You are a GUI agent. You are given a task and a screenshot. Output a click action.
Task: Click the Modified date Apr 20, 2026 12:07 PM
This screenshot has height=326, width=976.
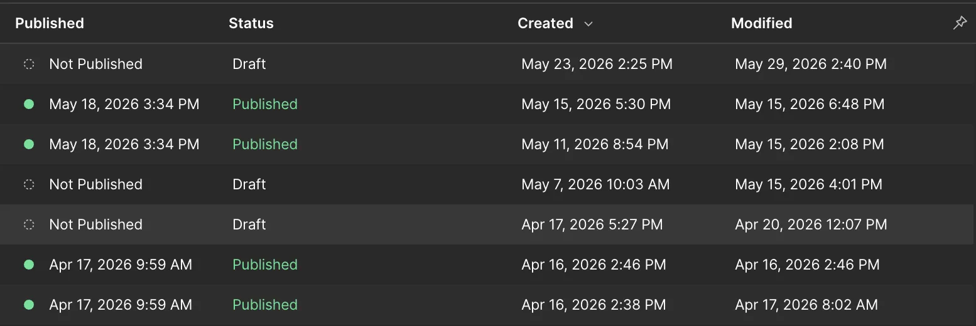(x=811, y=224)
